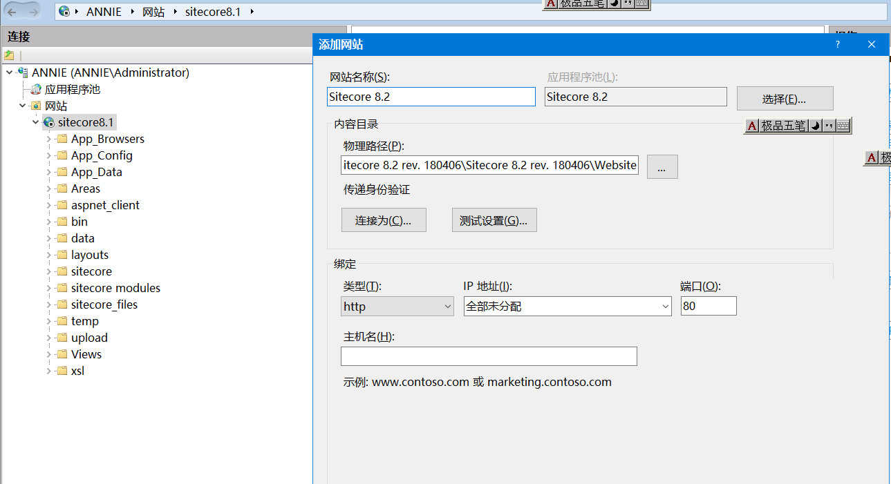This screenshot has height=484, width=891.
Task: Expand the Views folder node
Action: [48, 354]
